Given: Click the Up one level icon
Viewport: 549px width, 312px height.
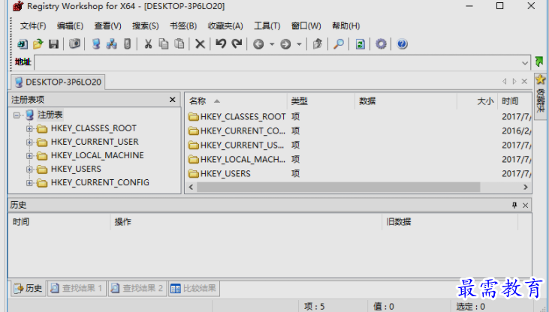Looking at the screenshot, I should [317, 44].
